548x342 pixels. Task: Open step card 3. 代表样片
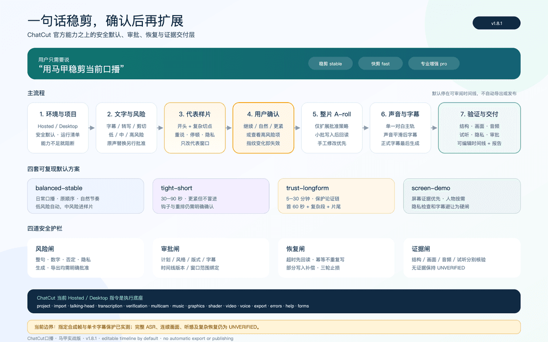click(195, 128)
